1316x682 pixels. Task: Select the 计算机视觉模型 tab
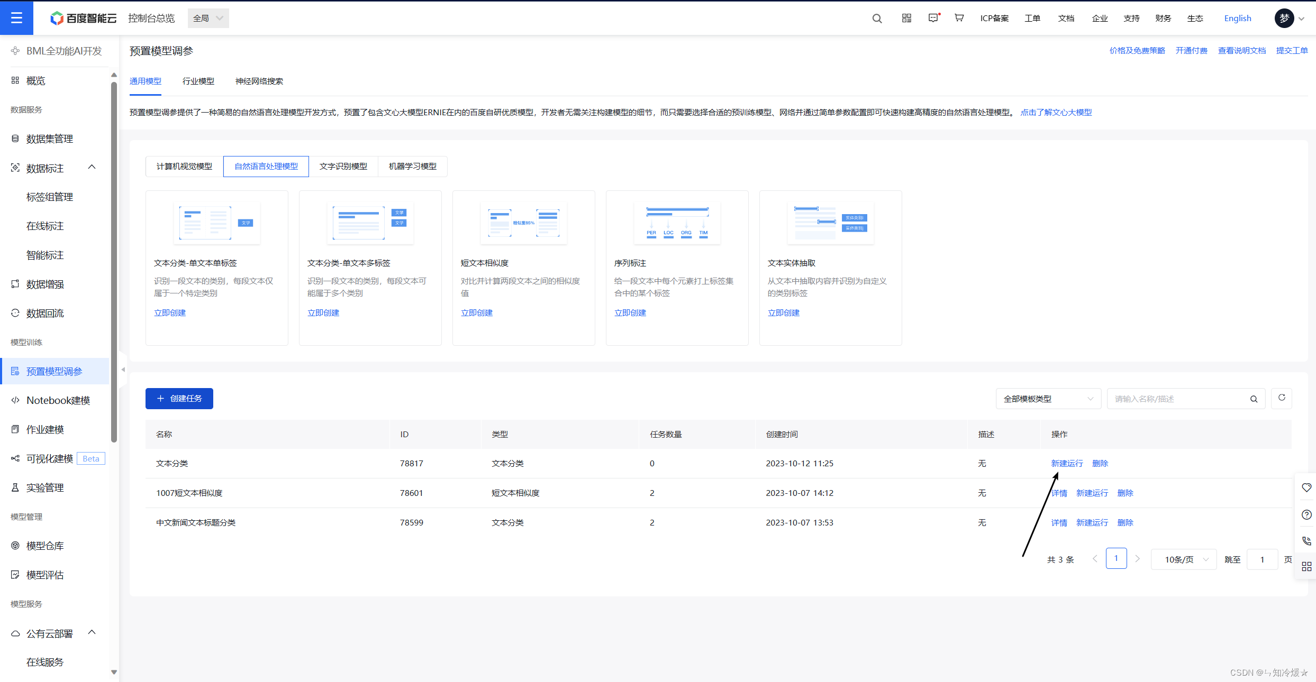(x=184, y=166)
